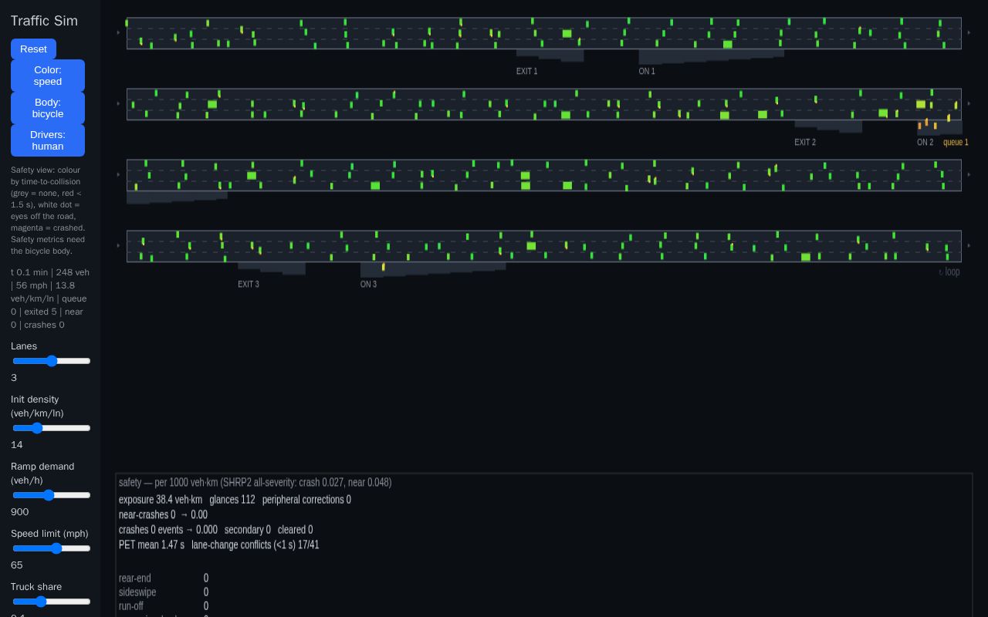
Task: Click the loop indicator below the fourth road
Action: pyautogui.click(x=949, y=271)
